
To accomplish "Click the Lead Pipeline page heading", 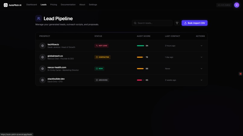I will (x=58, y=19).
